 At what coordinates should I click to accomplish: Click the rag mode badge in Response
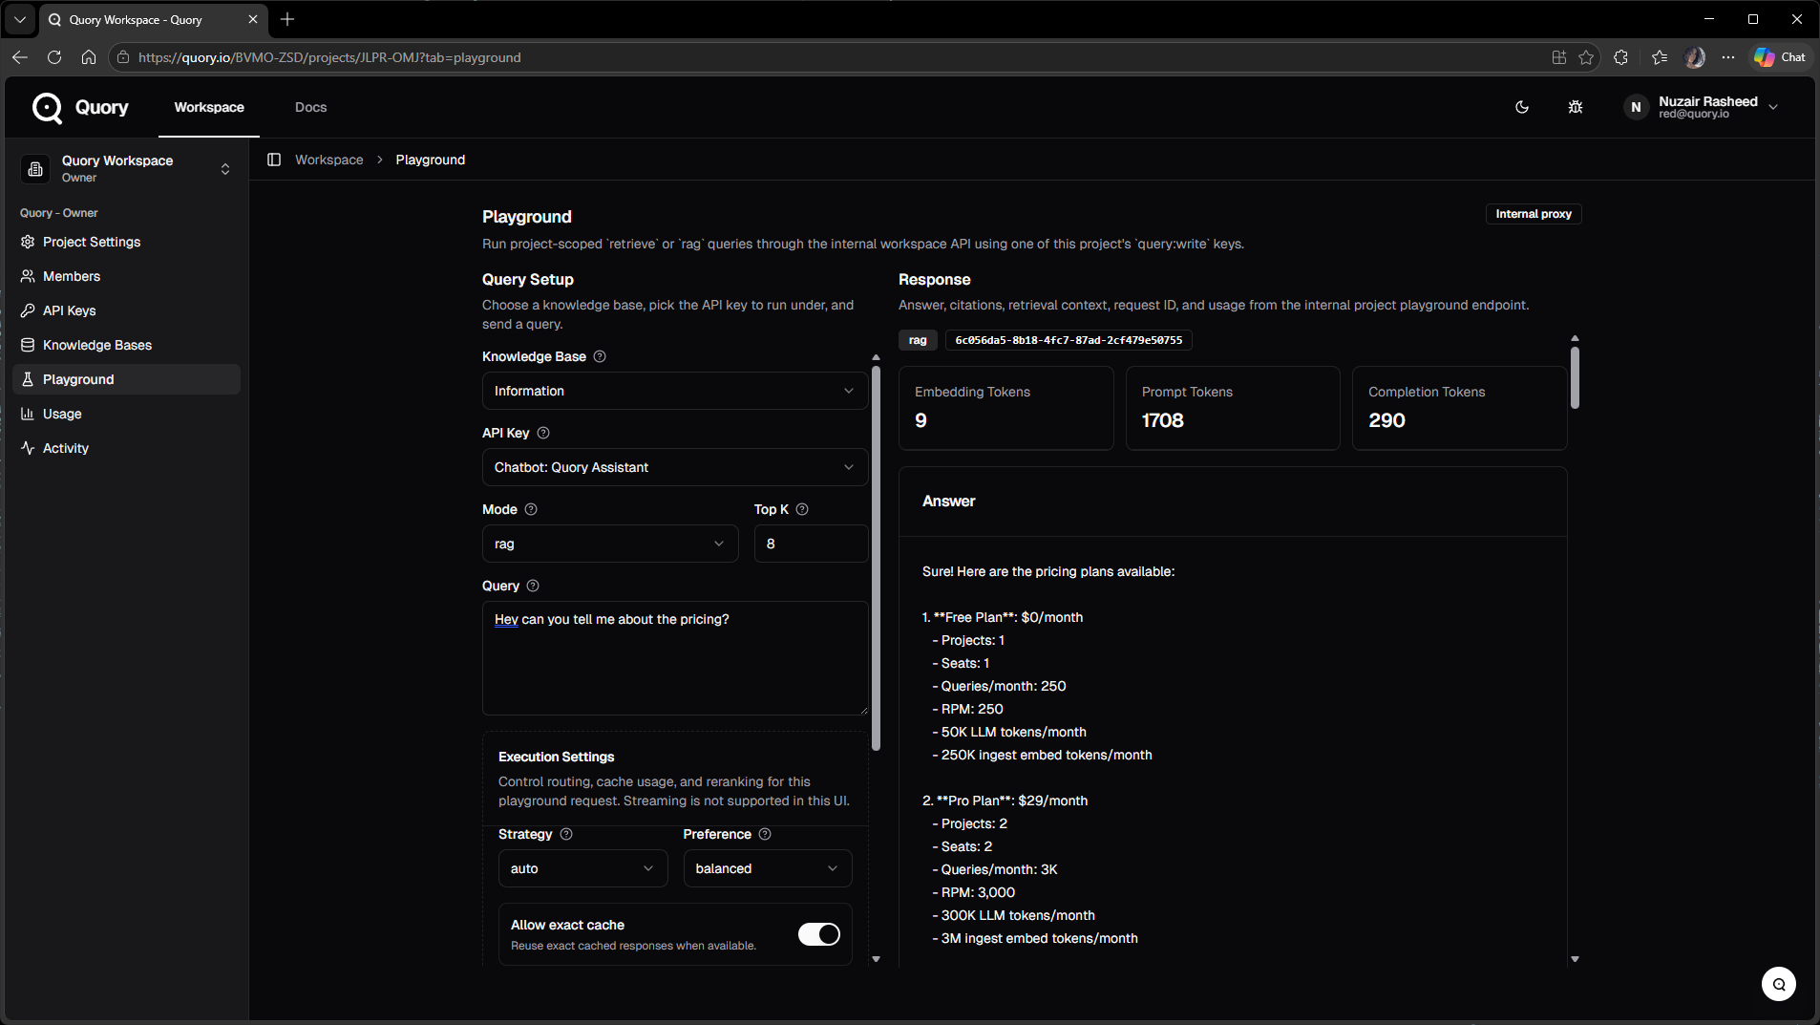click(x=918, y=340)
